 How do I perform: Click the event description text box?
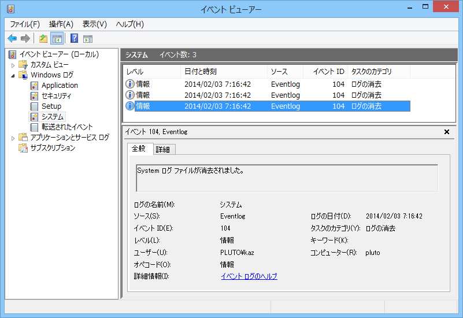(x=287, y=178)
